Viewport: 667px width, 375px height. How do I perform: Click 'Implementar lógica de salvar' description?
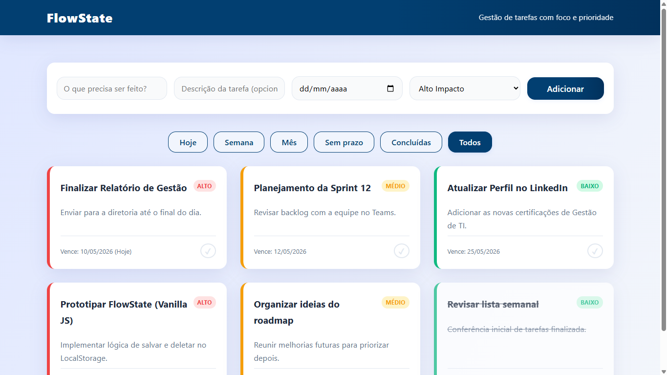133,352
